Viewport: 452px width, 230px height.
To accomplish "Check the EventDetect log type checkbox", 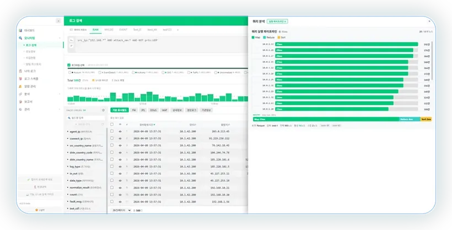I will click(100, 73).
